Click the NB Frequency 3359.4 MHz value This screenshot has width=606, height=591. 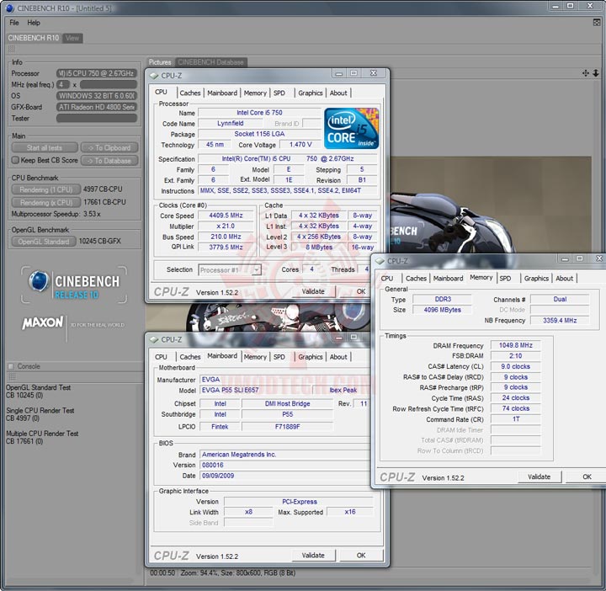click(x=560, y=321)
